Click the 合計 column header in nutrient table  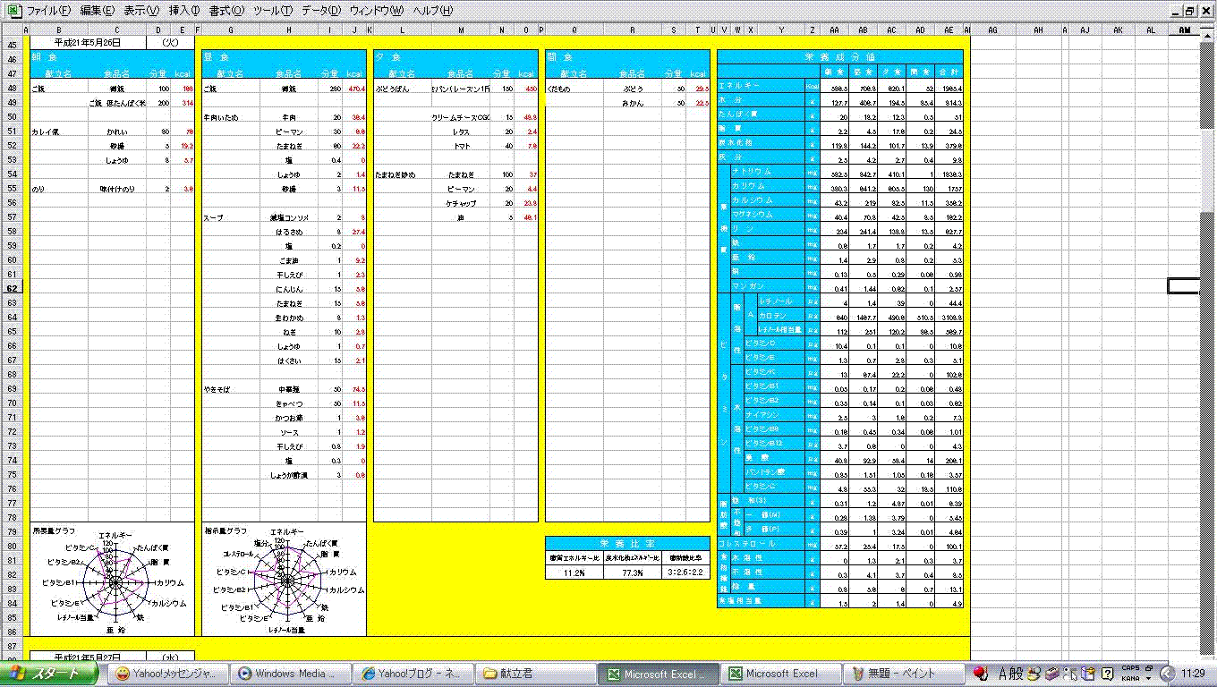click(x=948, y=71)
